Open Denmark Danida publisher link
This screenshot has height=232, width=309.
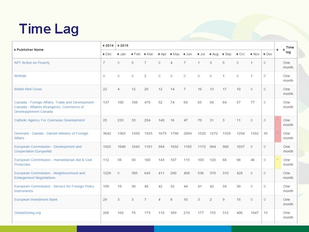coord(51,136)
